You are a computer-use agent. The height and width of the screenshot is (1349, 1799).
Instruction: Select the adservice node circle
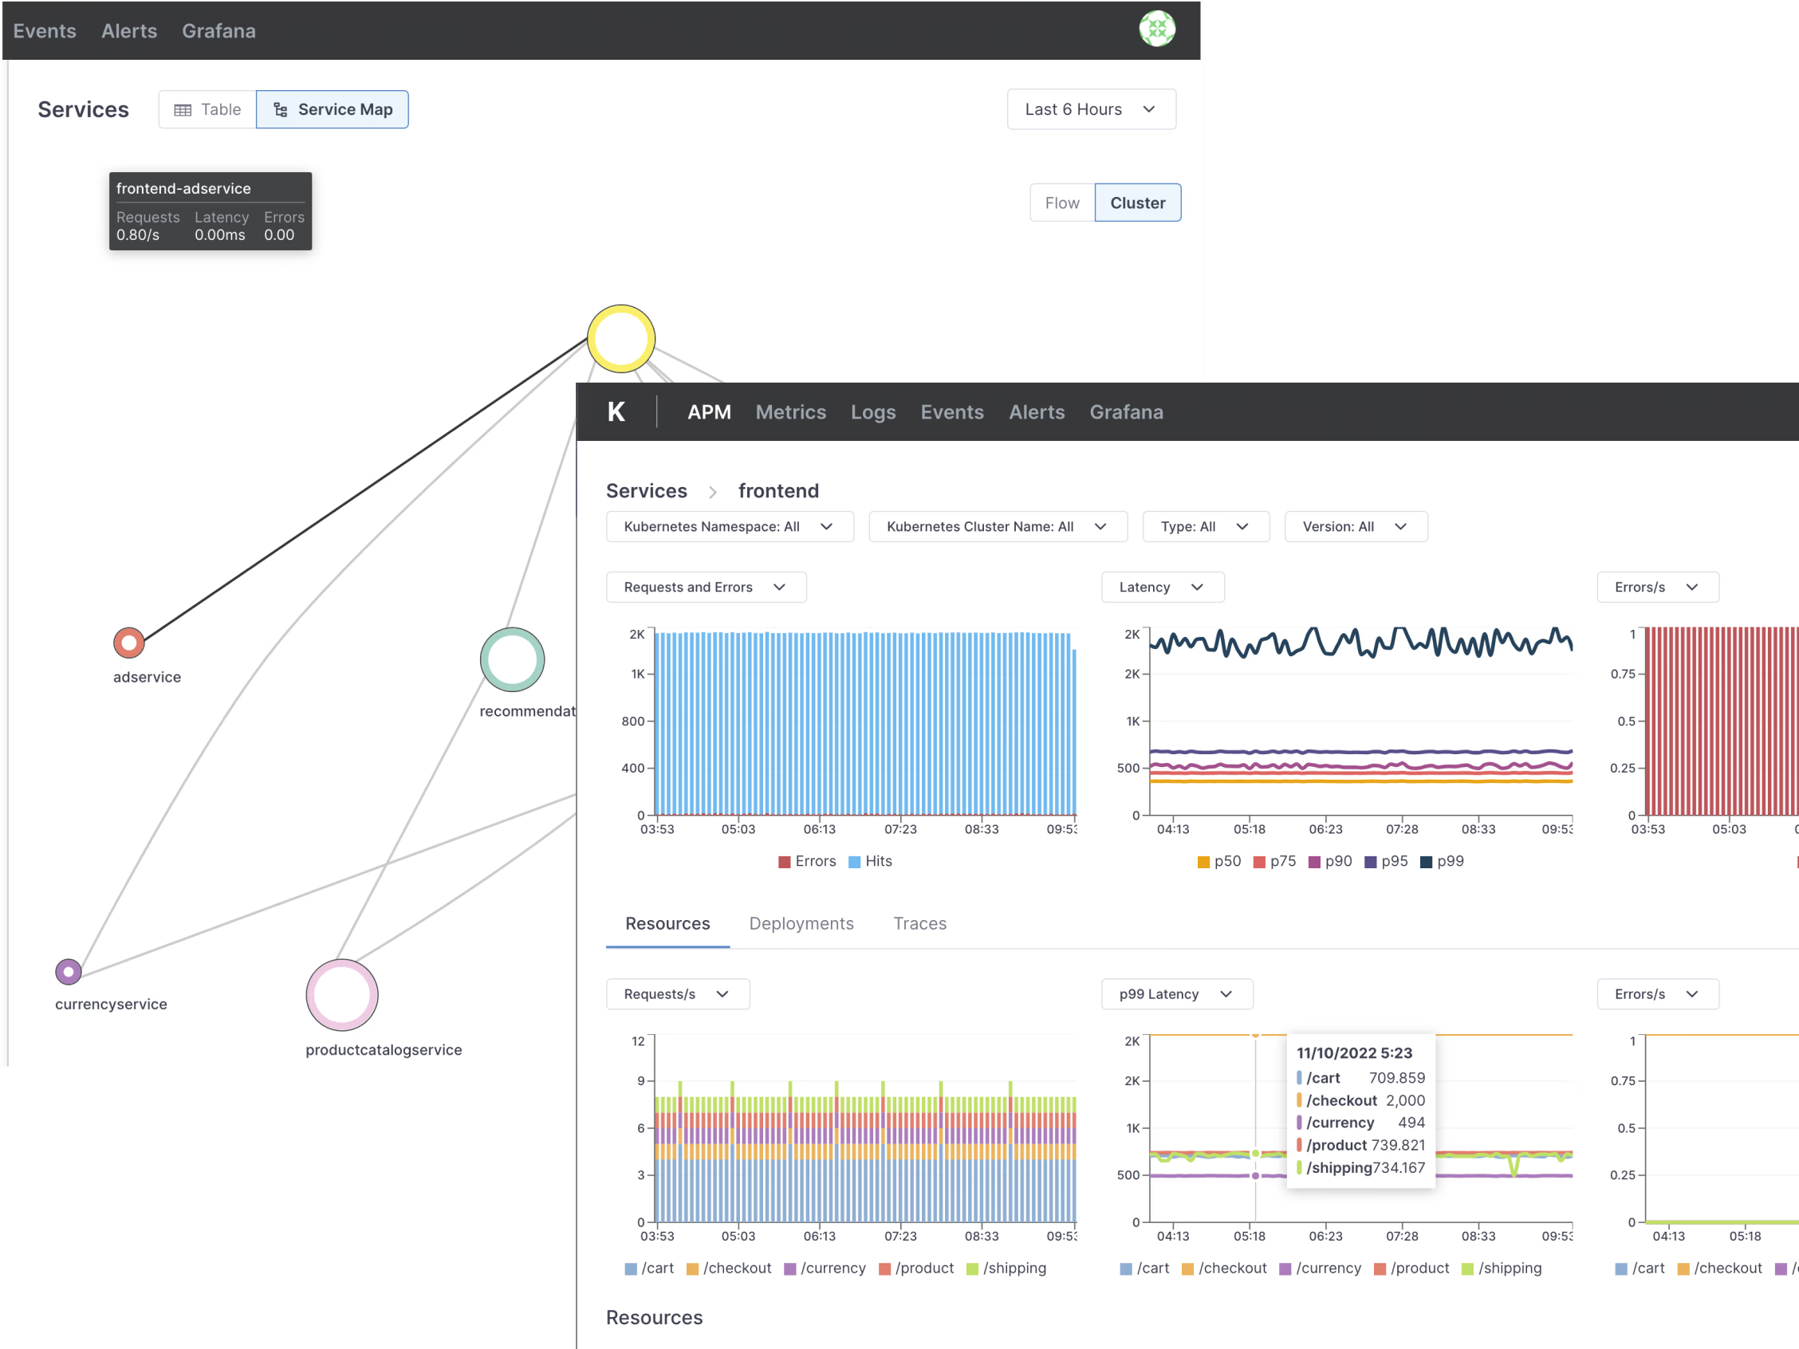[128, 643]
